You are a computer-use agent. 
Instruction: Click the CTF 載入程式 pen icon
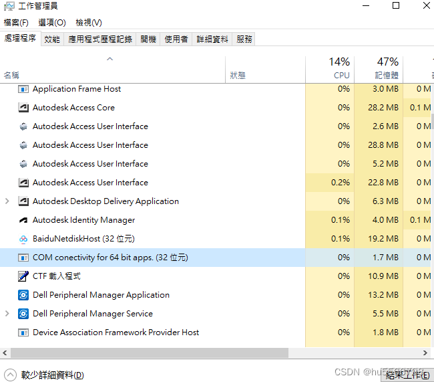tap(23, 276)
